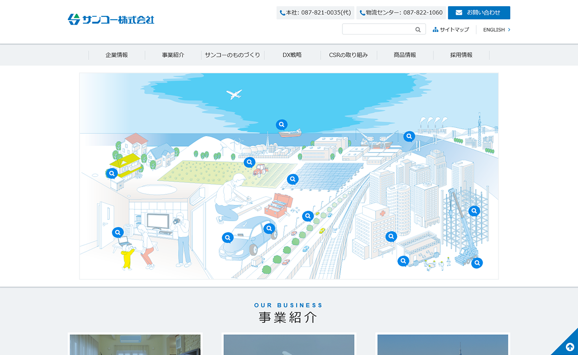Click the scroll-to-top arrow in the corner

pos(569,346)
